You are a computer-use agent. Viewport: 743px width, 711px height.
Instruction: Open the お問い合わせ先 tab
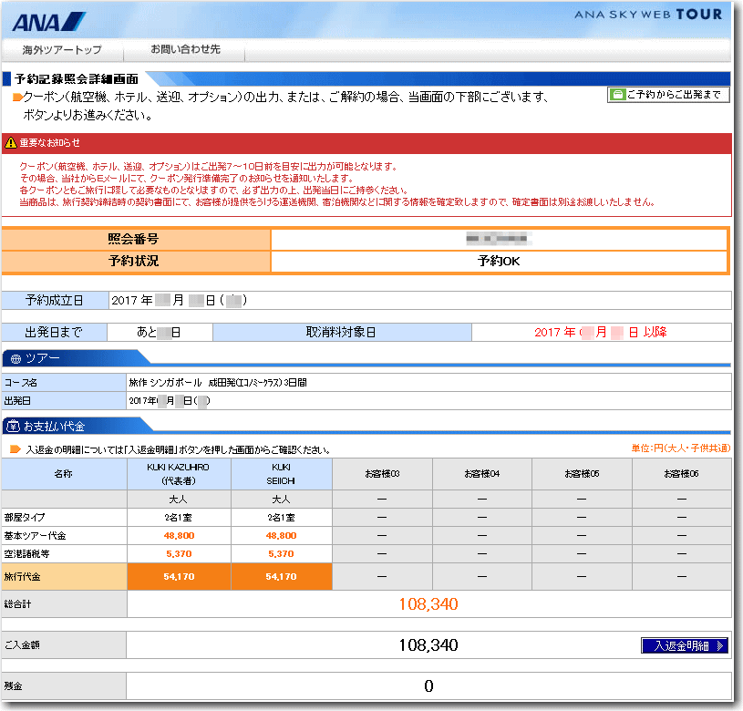[185, 49]
